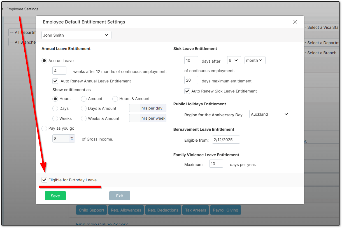Edit sick leave days field showing 10
Screen dimensions: 342x228
tap(191, 60)
